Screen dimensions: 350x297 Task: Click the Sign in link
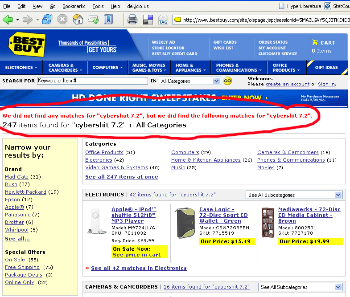tap(326, 84)
